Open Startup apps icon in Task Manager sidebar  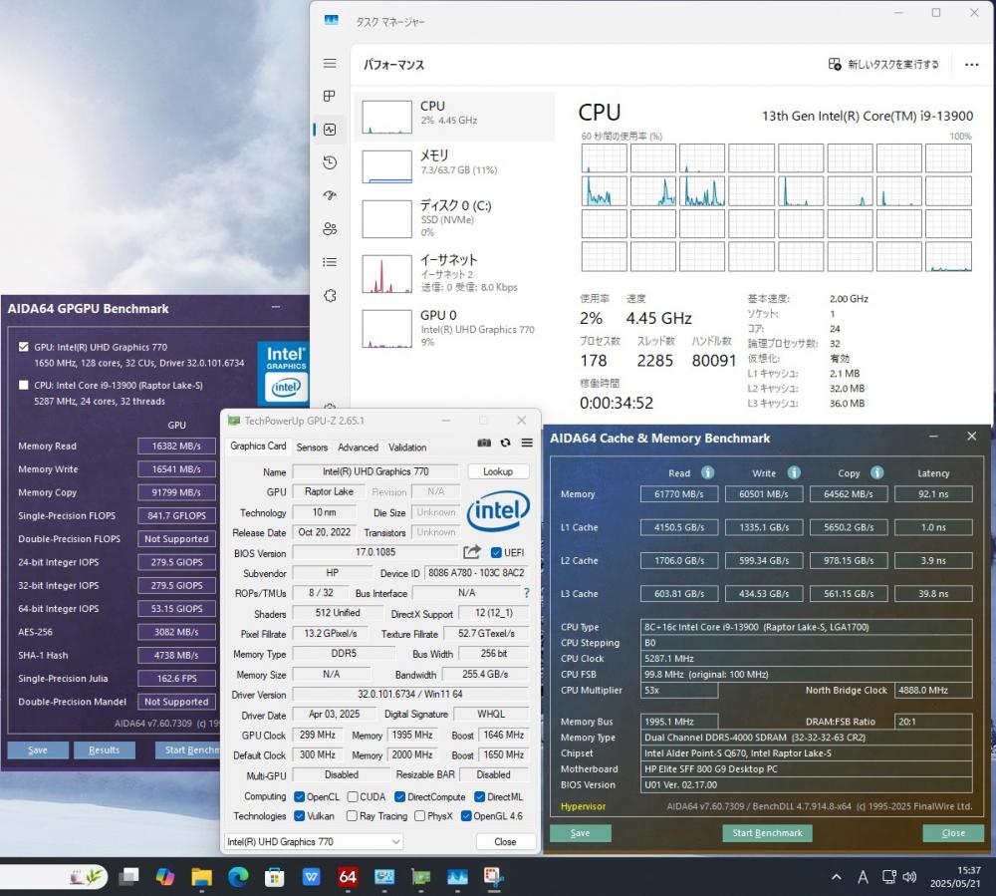coord(329,195)
